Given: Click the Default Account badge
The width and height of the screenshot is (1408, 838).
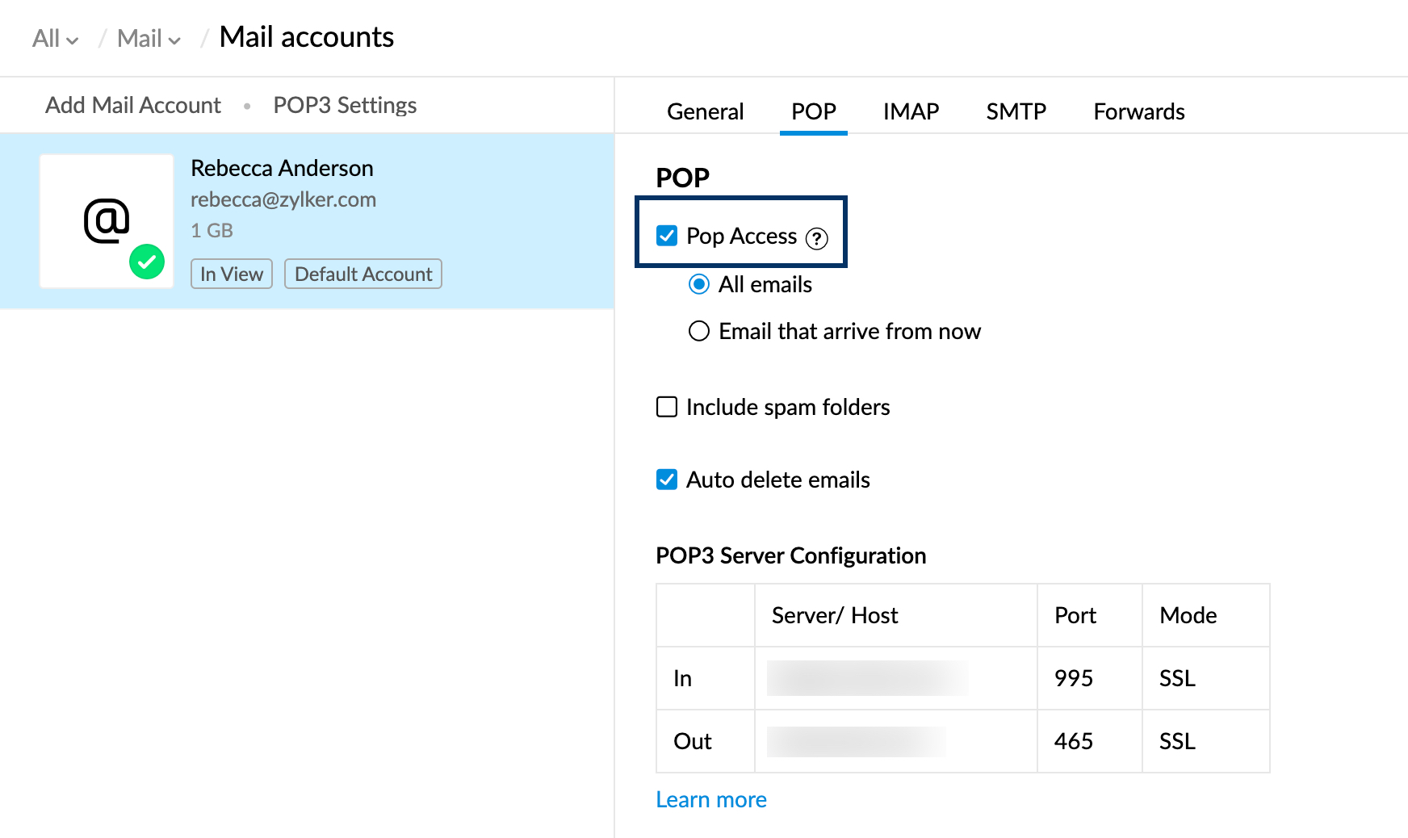Looking at the screenshot, I should [363, 274].
